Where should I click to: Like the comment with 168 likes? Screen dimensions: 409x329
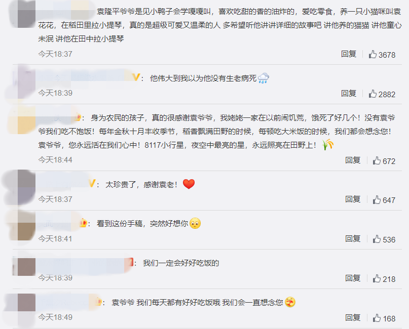pos(377,318)
